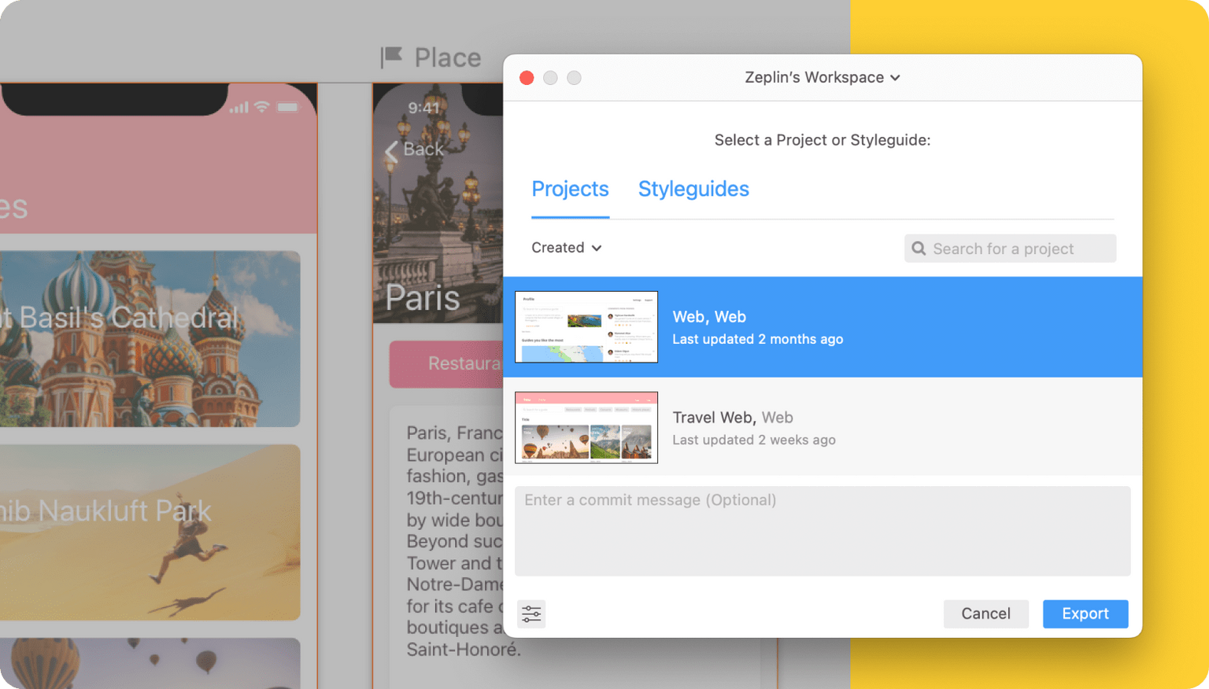Click the Travel Web project thumbnail
This screenshot has width=1209, height=689.
586,427
